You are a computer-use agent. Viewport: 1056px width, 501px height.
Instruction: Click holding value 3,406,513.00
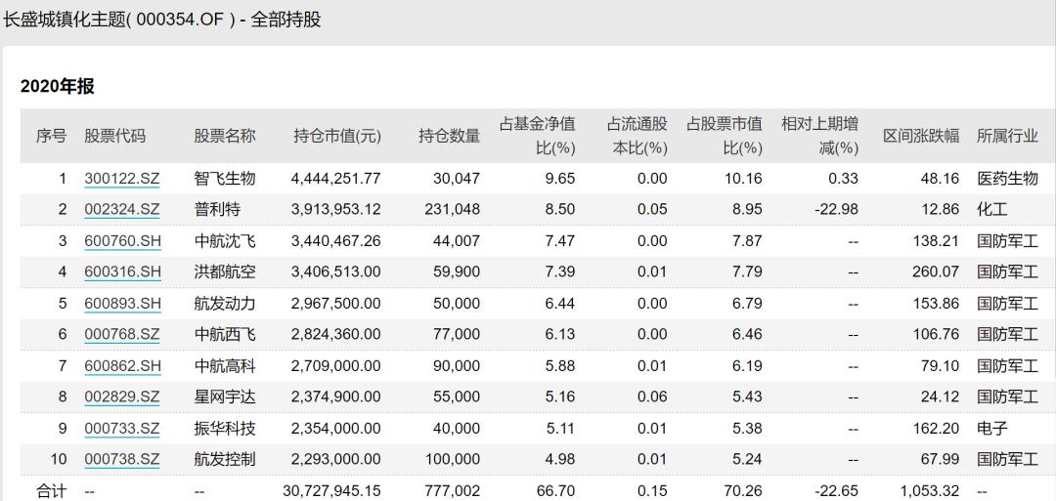pos(336,272)
